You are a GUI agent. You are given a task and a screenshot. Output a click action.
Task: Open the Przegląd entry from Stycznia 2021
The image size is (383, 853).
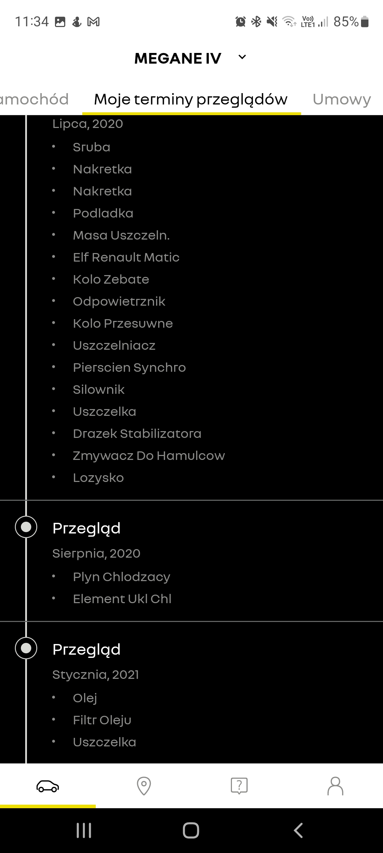[x=87, y=649]
